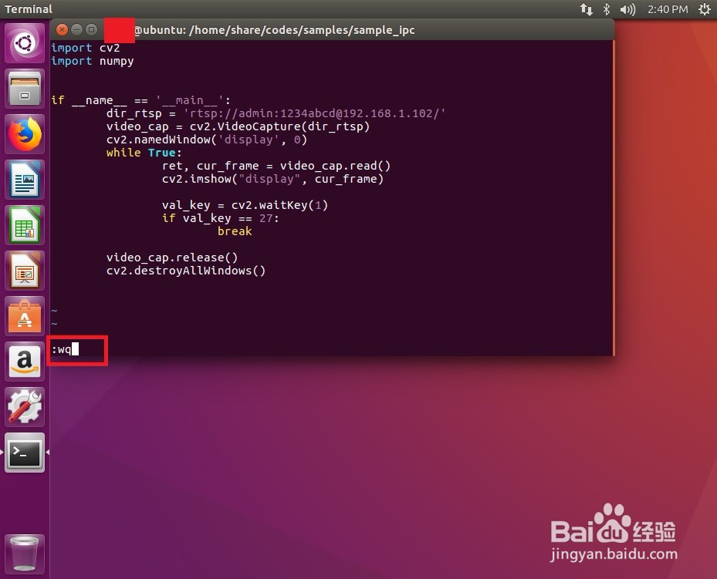717x579 pixels.
Task: Click the vim command line showing :wq
Action: (x=66, y=348)
